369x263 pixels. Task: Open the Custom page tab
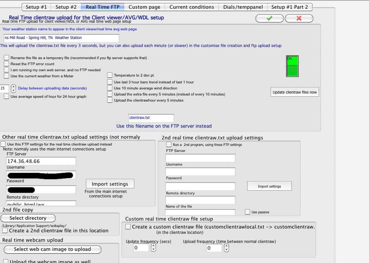[144, 7]
